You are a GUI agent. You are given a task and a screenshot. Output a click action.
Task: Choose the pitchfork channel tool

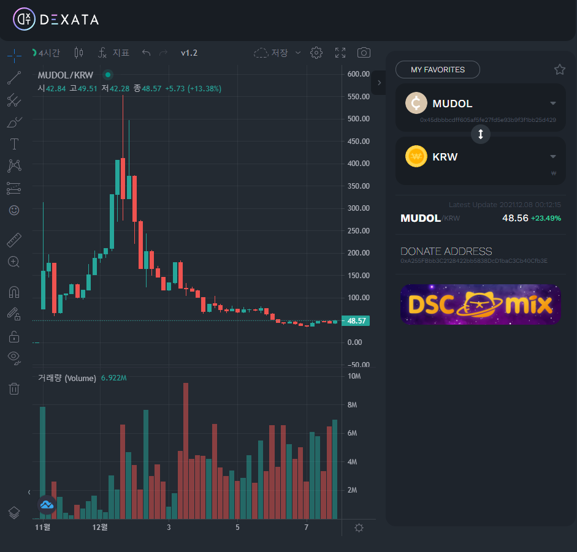point(14,100)
